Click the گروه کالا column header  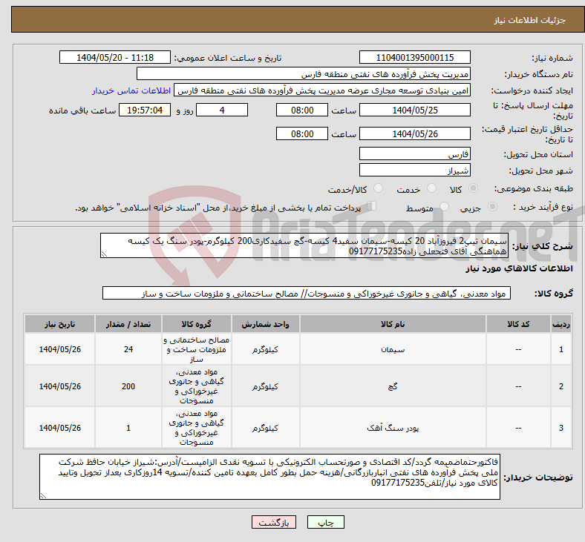tap(197, 324)
